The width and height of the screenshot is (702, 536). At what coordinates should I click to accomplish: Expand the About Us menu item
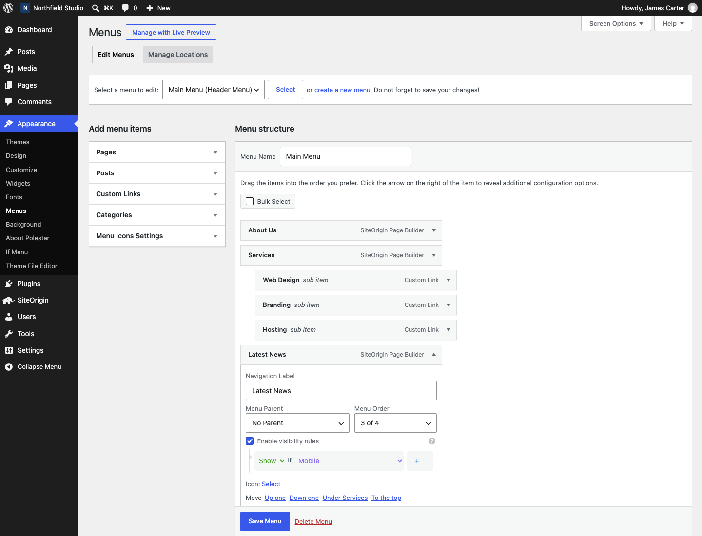pos(434,230)
